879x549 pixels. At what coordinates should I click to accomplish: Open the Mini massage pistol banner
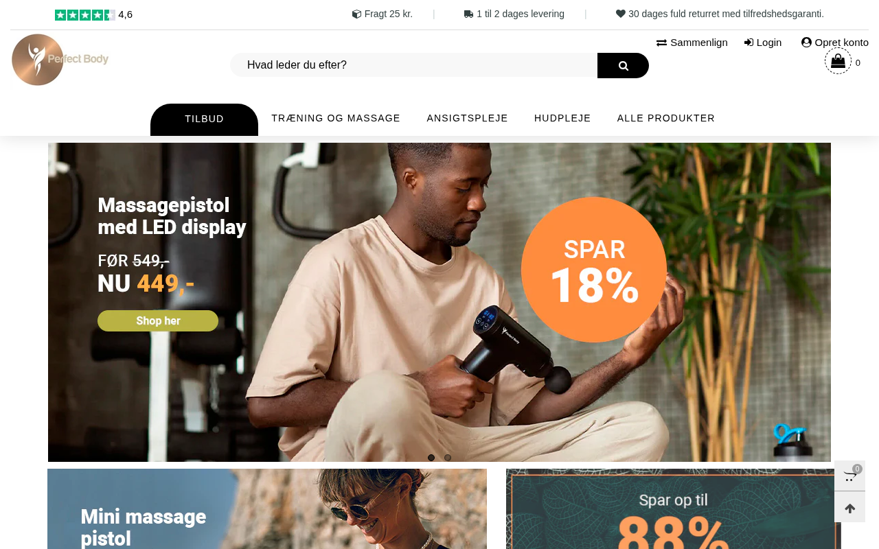267,509
